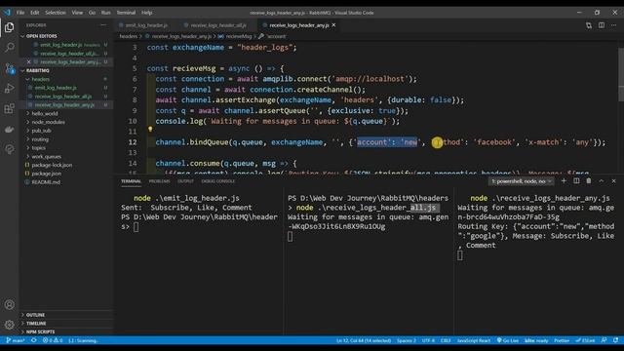624x351 pixels.
Task: Split the editor to the right
Action: (x=602, y=25)
